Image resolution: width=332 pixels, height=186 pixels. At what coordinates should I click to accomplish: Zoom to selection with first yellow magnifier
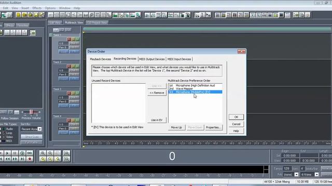coord(43,159)
